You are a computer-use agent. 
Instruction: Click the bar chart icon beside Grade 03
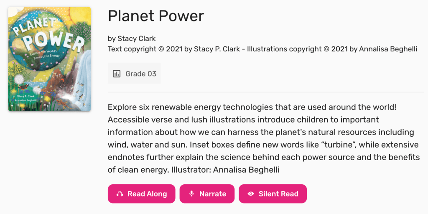[x=117, y=74]
